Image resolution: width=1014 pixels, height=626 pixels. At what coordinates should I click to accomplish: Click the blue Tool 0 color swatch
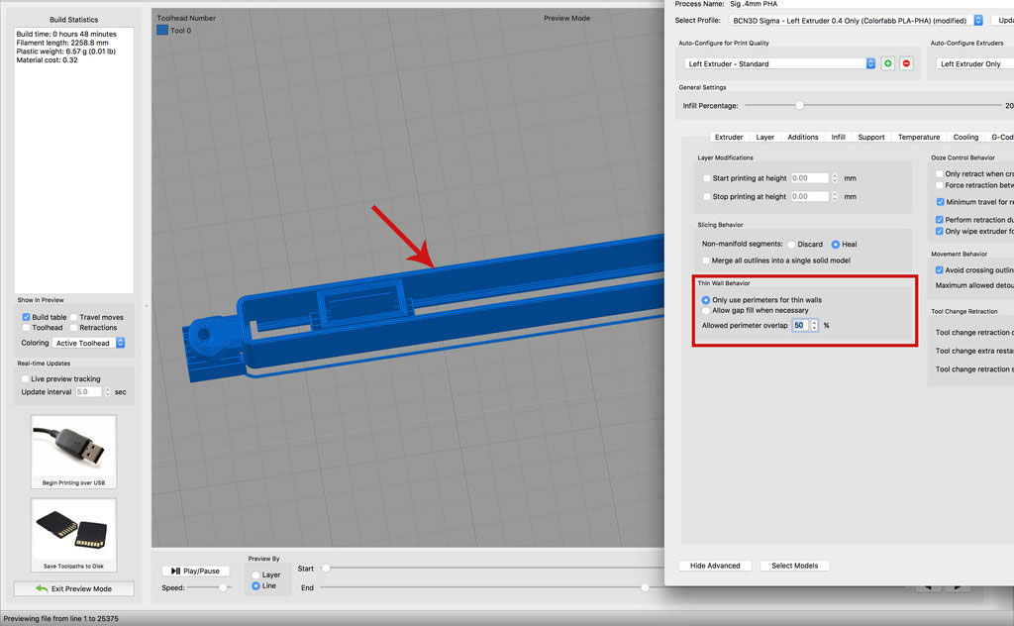coord(162,31)
